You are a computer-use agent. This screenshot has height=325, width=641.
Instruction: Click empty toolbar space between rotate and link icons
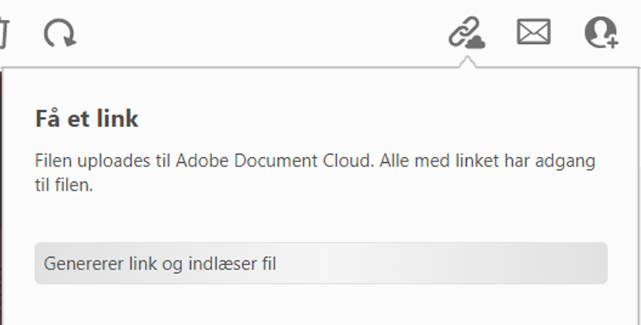point(256,33)
